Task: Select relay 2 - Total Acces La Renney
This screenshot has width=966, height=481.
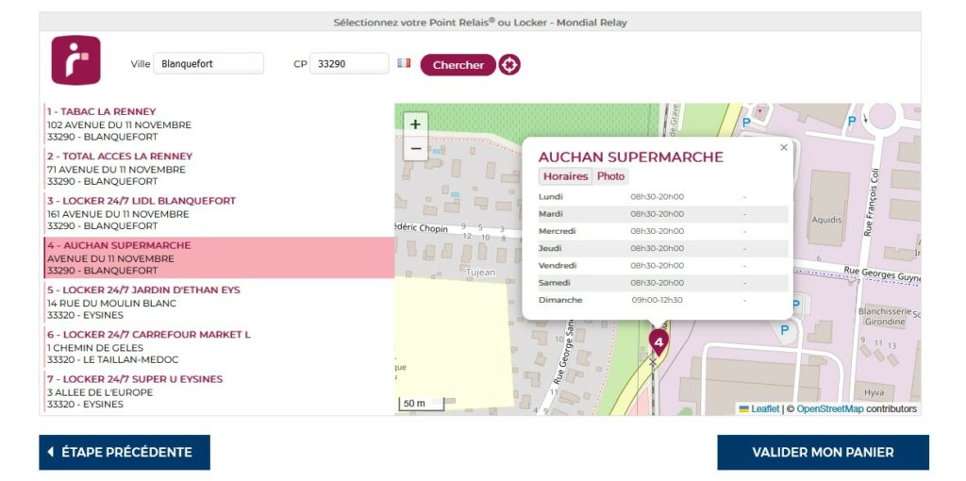Action: point(219,169)
